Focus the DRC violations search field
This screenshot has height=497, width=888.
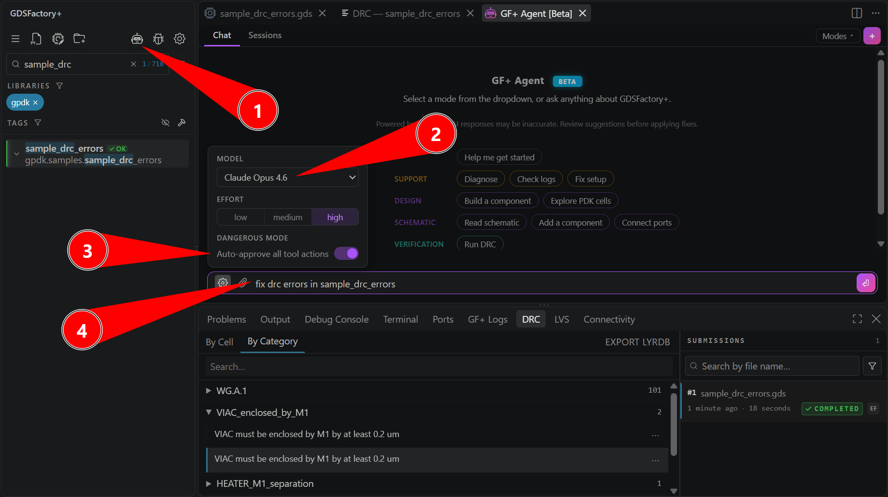[439, 367]
